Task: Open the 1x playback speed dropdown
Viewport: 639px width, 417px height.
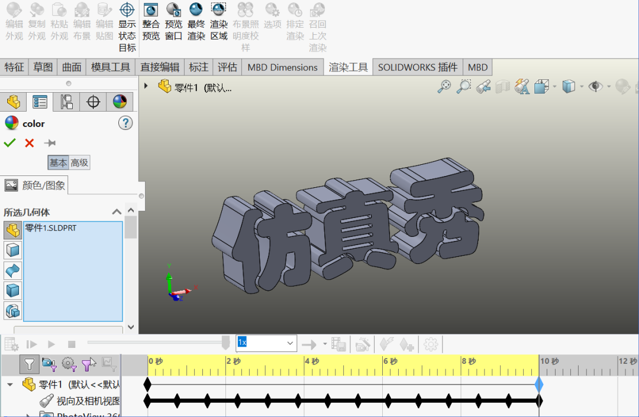Action: click(289, 343)
